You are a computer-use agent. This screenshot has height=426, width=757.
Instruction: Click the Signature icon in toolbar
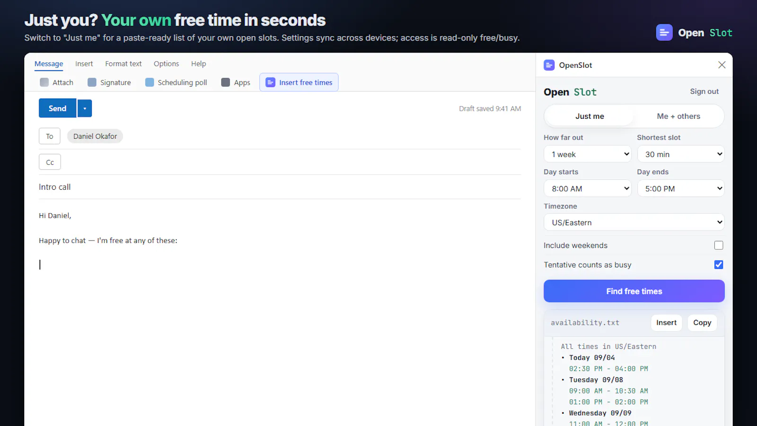point(92,82)
